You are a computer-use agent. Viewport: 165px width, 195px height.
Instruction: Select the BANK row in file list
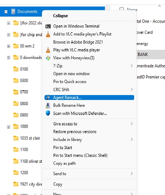point(151,54)
